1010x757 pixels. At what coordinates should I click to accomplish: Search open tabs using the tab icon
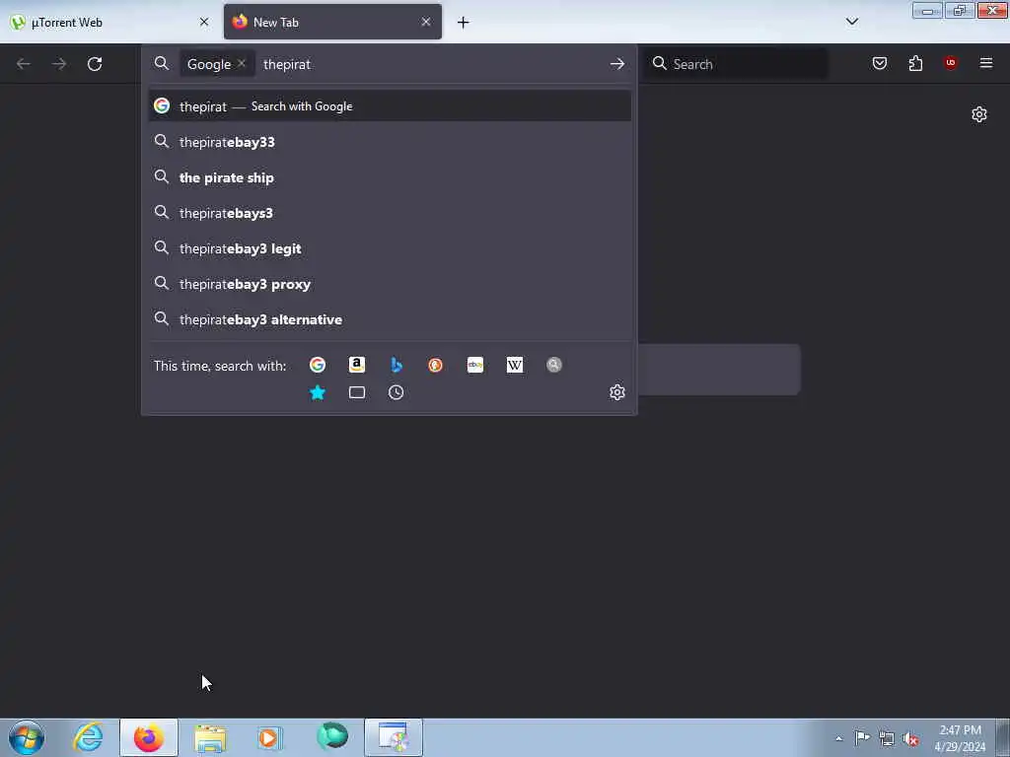(357, 392)
